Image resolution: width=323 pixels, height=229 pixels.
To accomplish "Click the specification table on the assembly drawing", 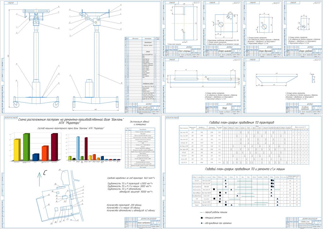I will pos(142,69).
